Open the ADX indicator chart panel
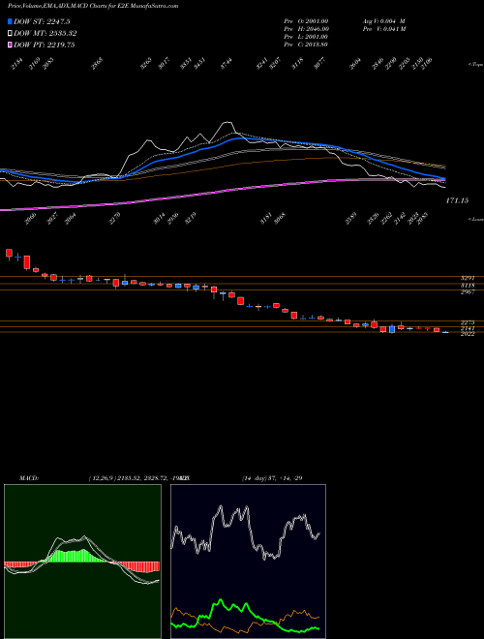This screenshot has height=639, width=484. [248, 562]
